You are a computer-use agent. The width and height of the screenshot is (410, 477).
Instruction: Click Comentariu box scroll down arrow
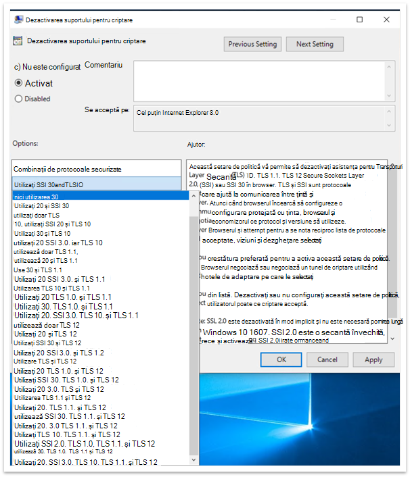point(389,95)
